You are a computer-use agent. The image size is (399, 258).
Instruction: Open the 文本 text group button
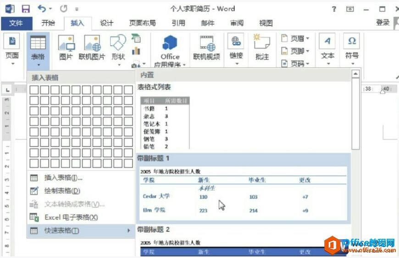tap(327, 49)
